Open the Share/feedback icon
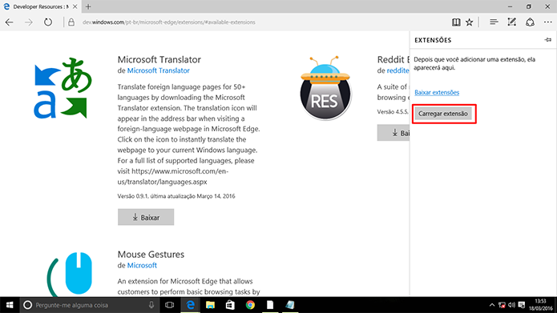557x313 pixels. pyautogui.click(x=530, y=22)
